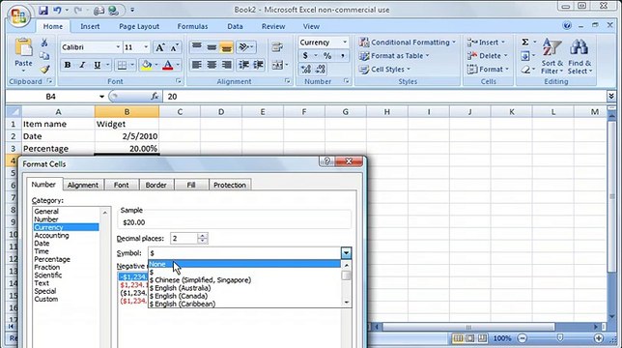622x348 pixels.
Task: Open Conditional Formatting menu
Action: coord(408,43)
